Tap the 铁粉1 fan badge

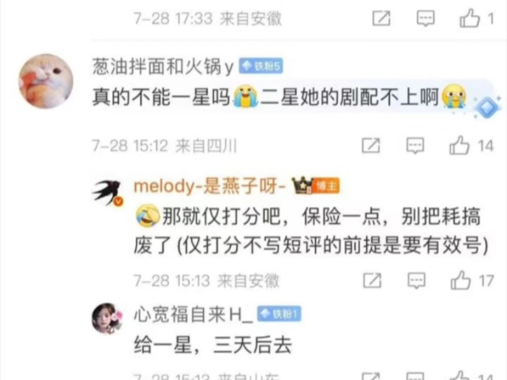coord(279,314)
